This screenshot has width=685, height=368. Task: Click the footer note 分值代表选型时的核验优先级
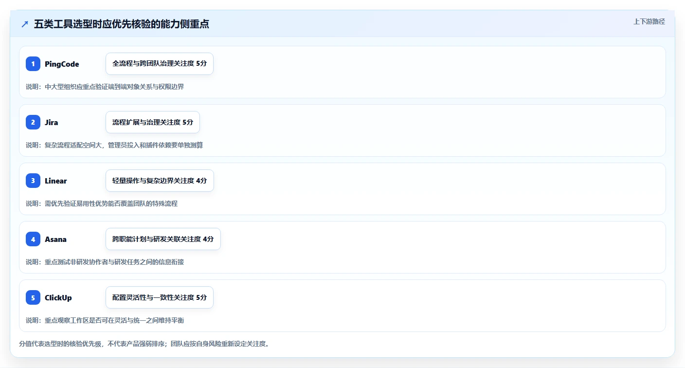[144, 344]
